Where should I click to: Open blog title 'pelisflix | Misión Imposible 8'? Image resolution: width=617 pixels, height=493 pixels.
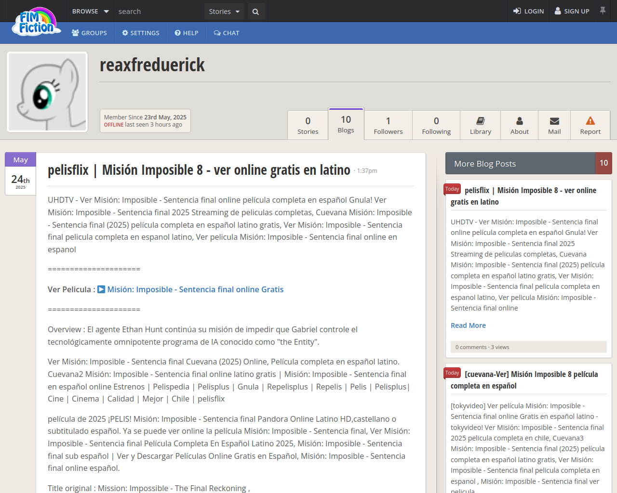pos(199,170)
